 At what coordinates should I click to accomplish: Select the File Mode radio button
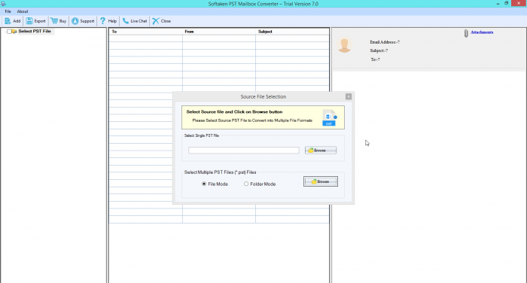pos(204,184)
